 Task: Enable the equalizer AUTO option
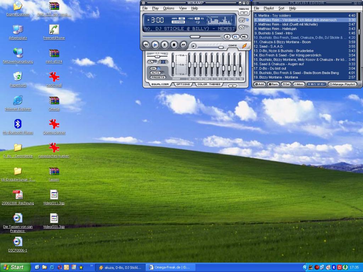click(155, 73)
